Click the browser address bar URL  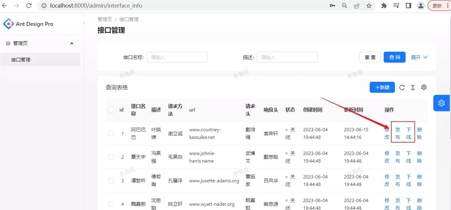[96, 5]
